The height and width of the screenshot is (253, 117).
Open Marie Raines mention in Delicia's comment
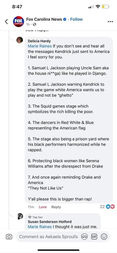(40, 46)
